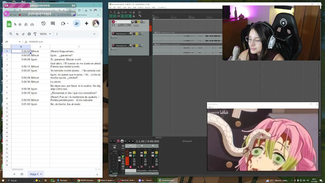Click the formula bar input field

65,42
